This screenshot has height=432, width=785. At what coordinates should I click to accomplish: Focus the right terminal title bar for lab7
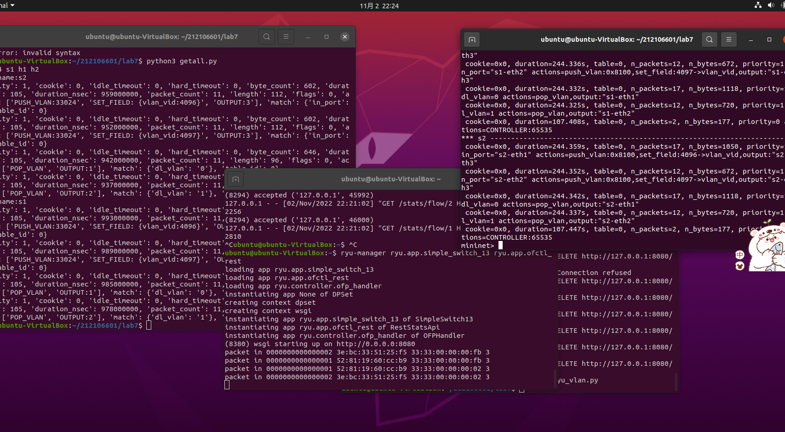617,39
